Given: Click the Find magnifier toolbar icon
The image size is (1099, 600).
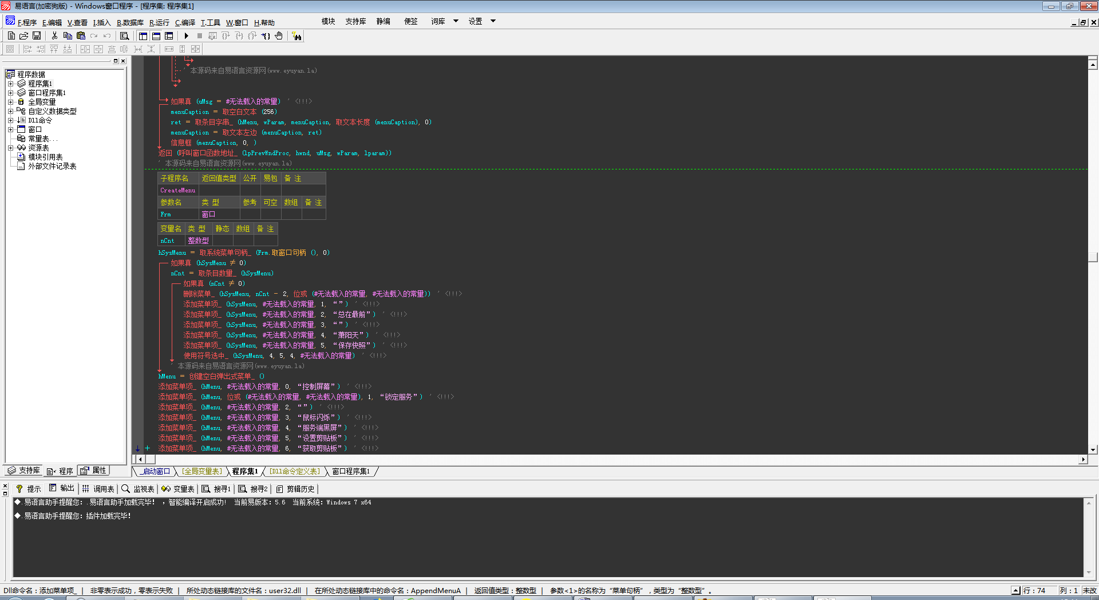Looking at the screenshot, I should [124, 35].
